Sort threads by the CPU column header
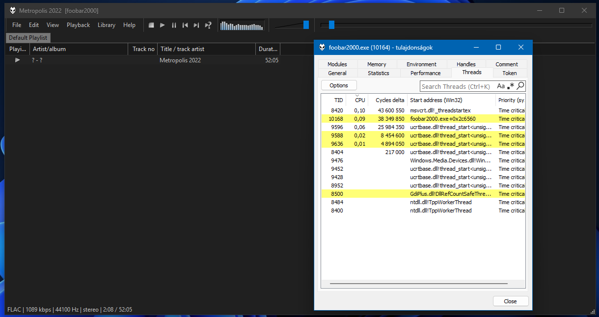599x317 pixels. (x=357, y=100)
